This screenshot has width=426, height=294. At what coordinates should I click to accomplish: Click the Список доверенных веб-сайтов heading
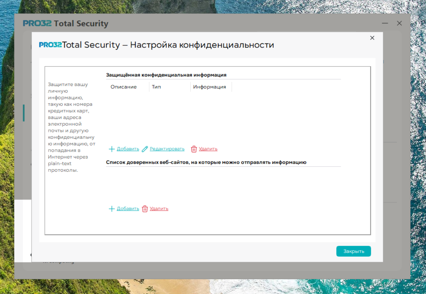pos(206,162)
